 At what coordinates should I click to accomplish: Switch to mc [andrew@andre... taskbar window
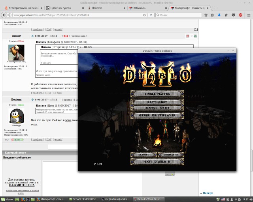tap(115, 199)
